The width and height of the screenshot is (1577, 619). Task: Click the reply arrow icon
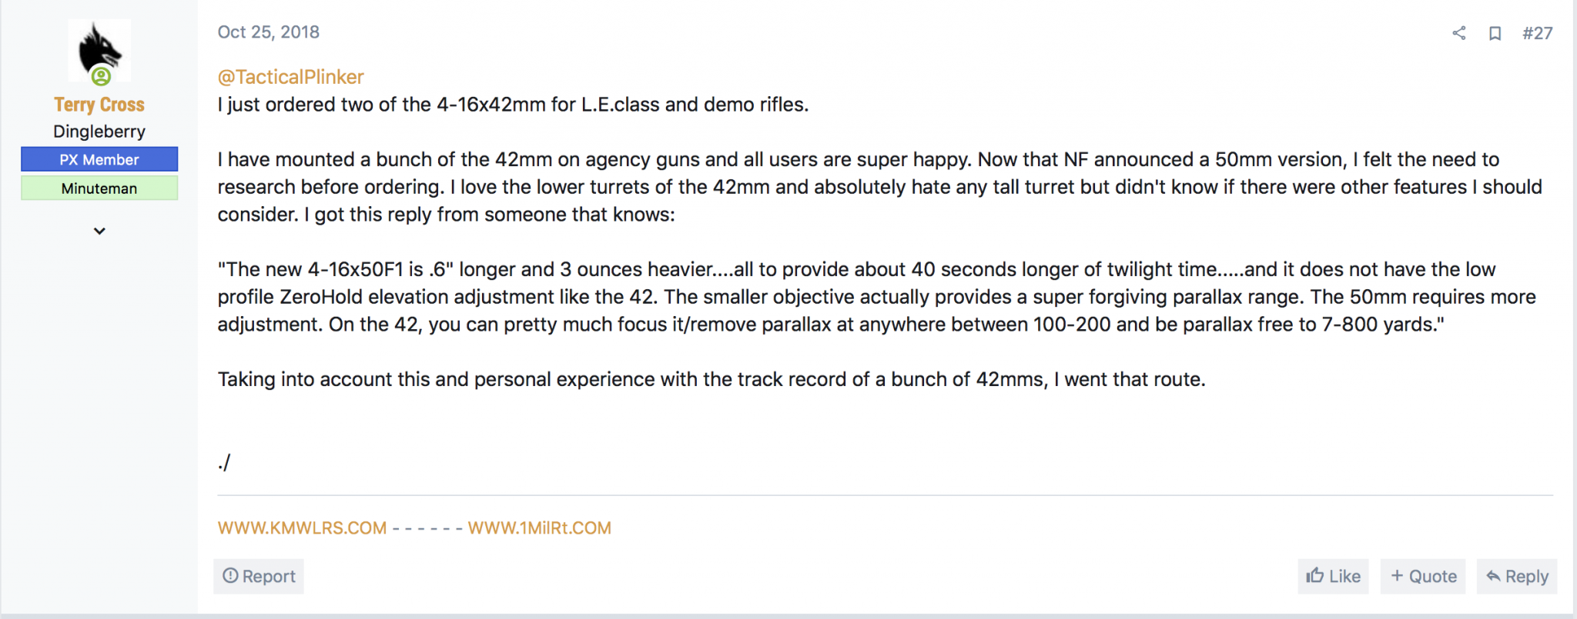(1493, 576)
